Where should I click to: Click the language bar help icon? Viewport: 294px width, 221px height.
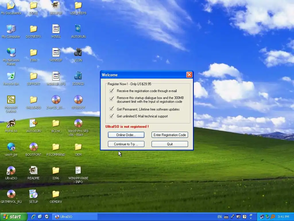click(244, 217)
